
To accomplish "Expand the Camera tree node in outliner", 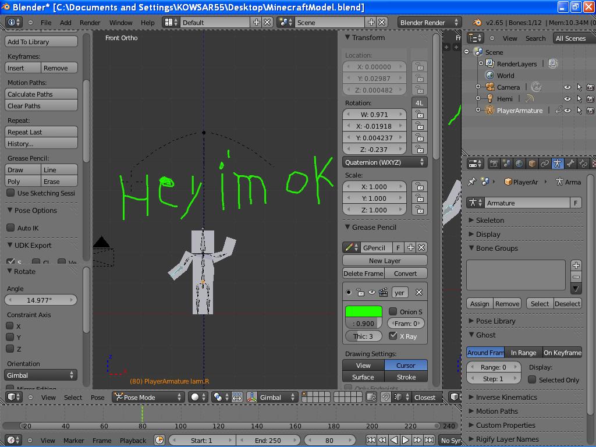I will (478, 87).
